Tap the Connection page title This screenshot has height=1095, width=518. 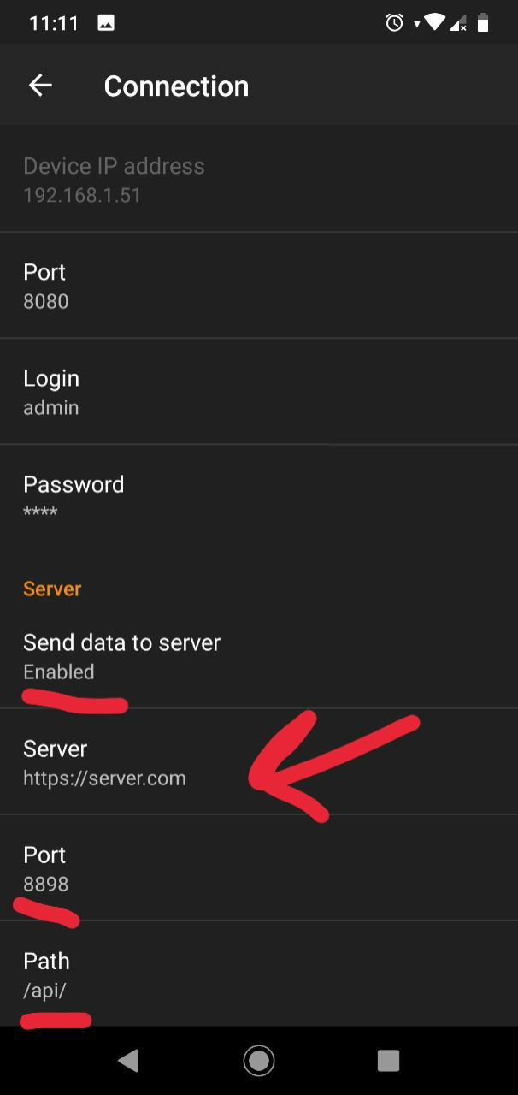point(176,86)
